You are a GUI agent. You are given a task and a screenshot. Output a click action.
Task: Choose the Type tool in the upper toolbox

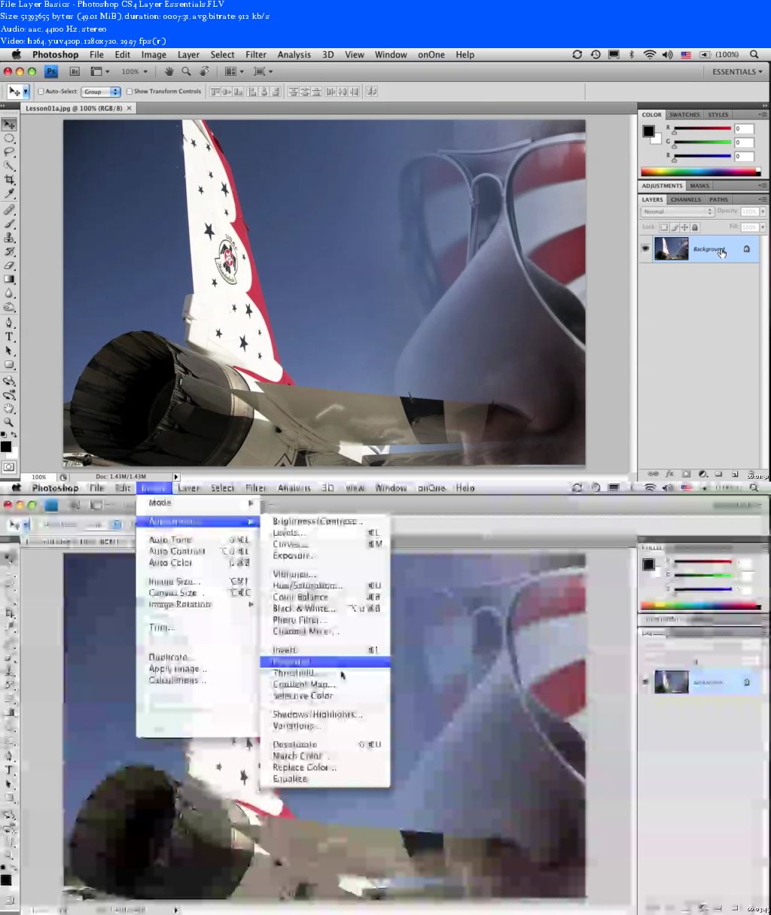[9, 336]
